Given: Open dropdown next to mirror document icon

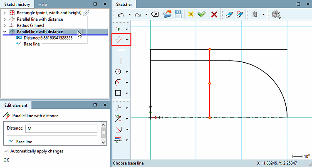Looking at the screenshot, I should point(263,15).
